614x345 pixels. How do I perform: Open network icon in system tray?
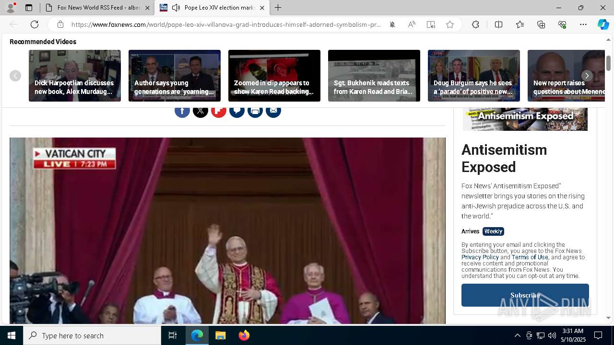pos(541,335)
